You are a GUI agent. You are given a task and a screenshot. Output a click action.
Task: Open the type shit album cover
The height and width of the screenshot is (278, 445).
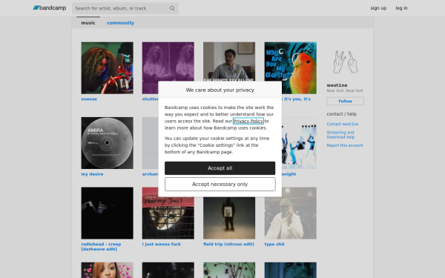click(291, 213)
